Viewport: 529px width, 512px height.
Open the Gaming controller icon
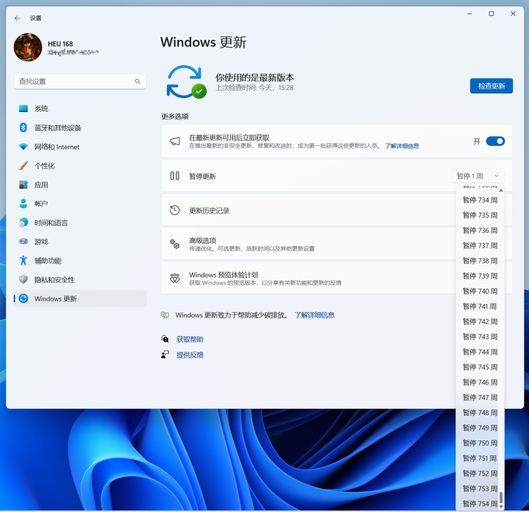[24, 242]
